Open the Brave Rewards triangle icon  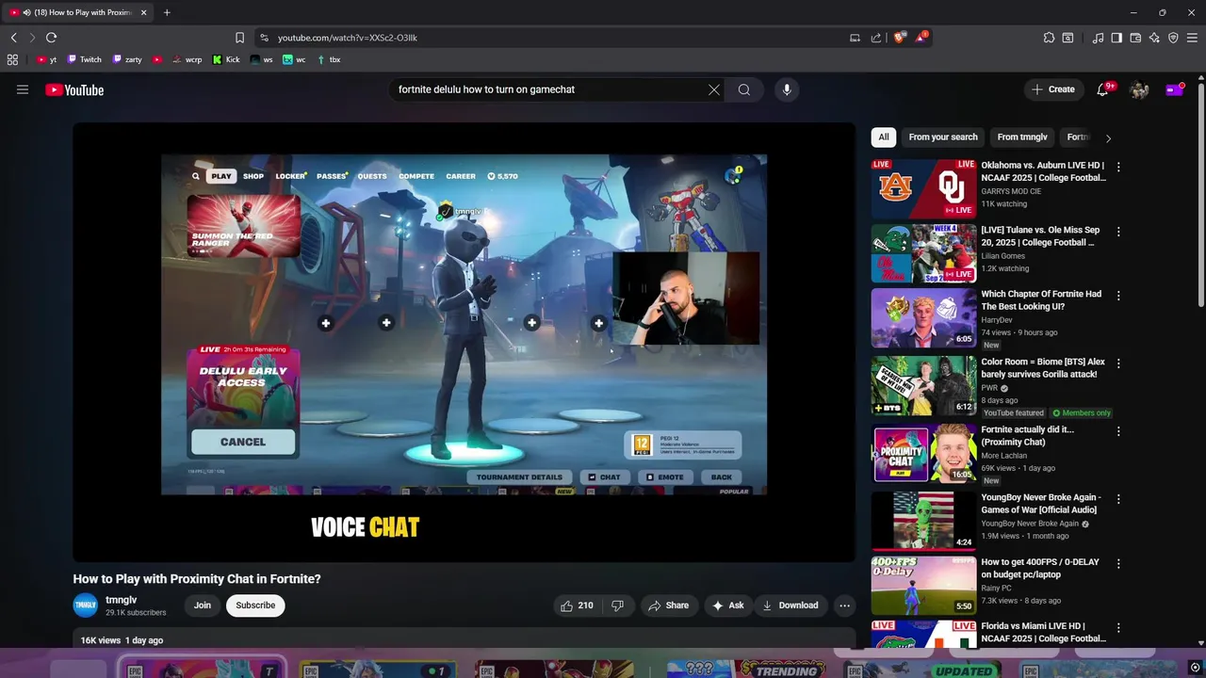click(921, 38)
